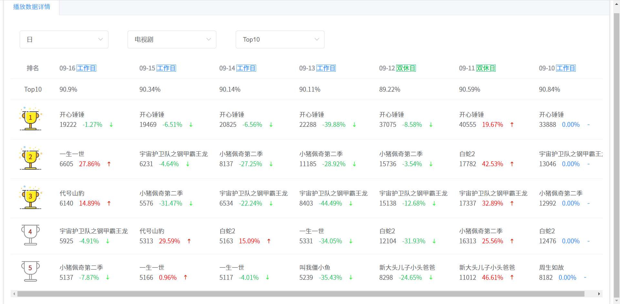Expand the Top10 selection dropdown
620x304 pixels.
point(280,39)
